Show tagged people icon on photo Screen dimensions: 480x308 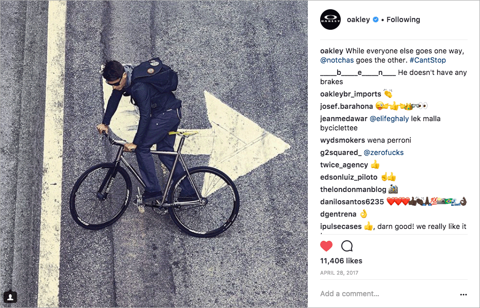[10, 297]
